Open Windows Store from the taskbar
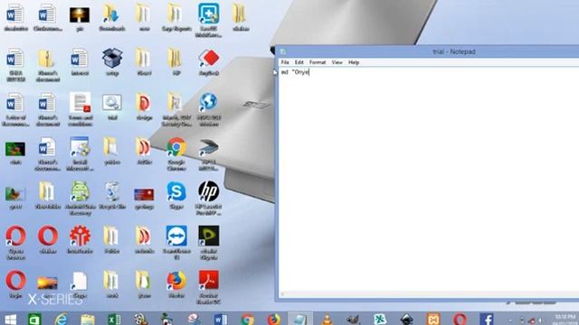Viewport: 579px width, 325px height. (34, 319)
